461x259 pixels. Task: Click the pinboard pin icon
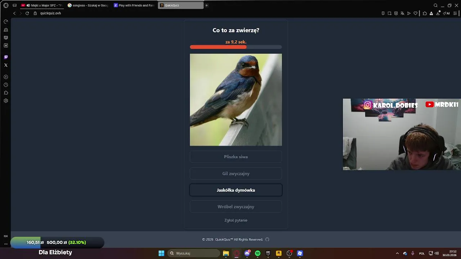point(383,13)
